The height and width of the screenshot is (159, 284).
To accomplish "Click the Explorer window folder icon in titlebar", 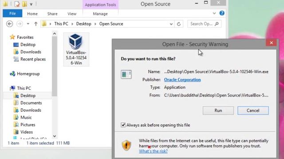I will tap(5, 4).
